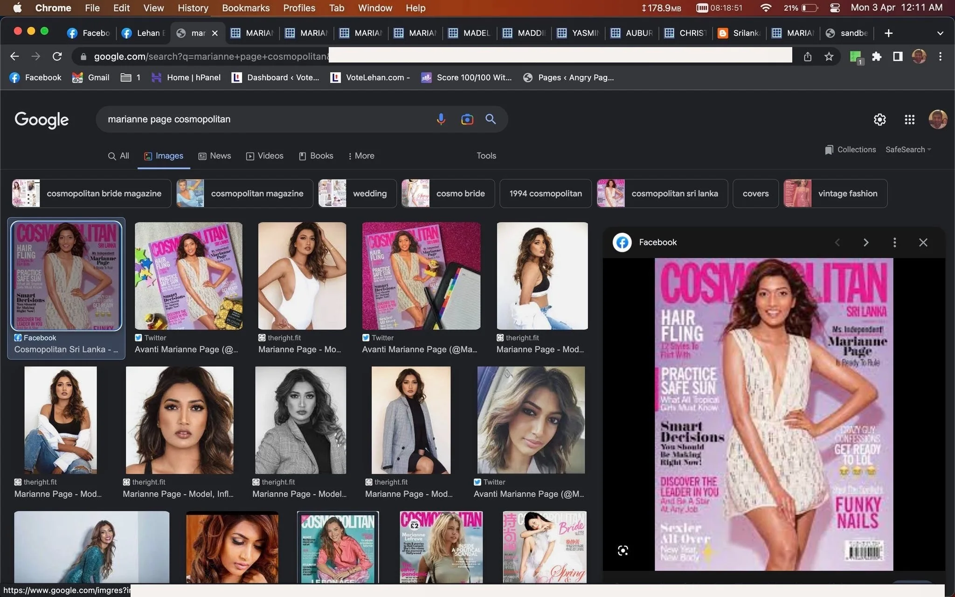
Task: Expand the More search filters menu
Action: 361,156
